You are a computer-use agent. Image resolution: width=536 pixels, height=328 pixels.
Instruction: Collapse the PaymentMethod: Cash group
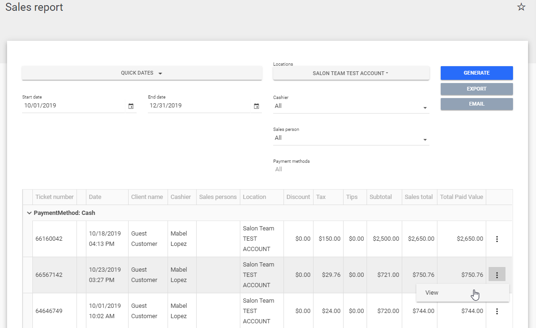[29, 213]
